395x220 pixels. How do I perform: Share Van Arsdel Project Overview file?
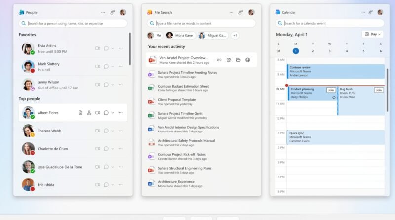coord(229,60)
